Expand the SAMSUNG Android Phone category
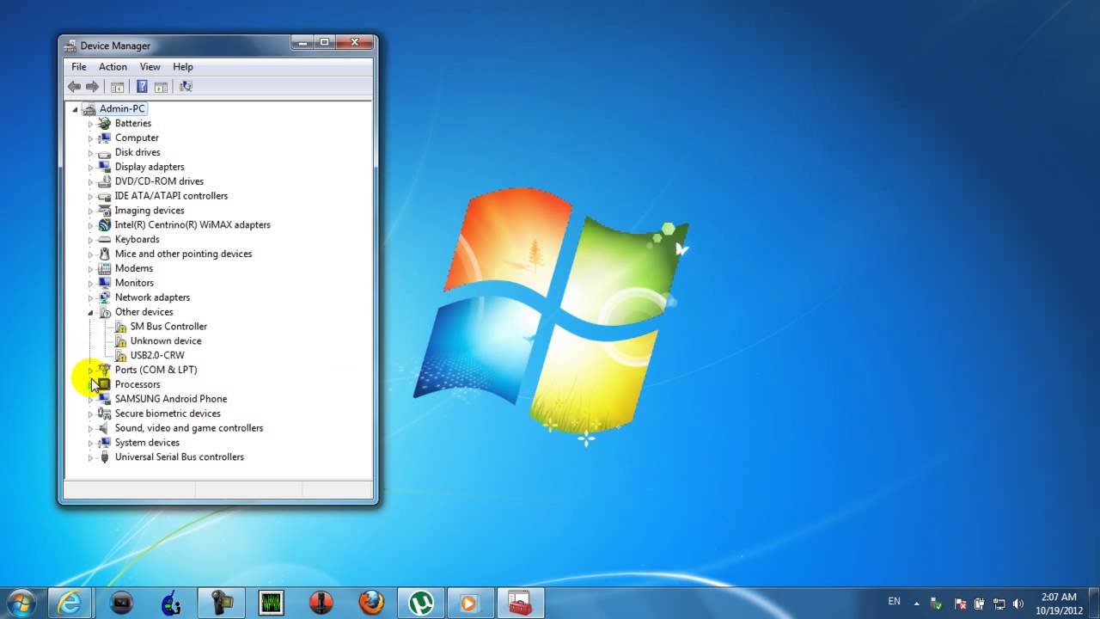Image resolution: width=1100 pixels, height=619 pixels. pyautogui.click(x=90, y=399)
